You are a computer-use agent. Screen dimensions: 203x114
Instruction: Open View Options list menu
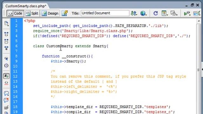tap(165, 13)
